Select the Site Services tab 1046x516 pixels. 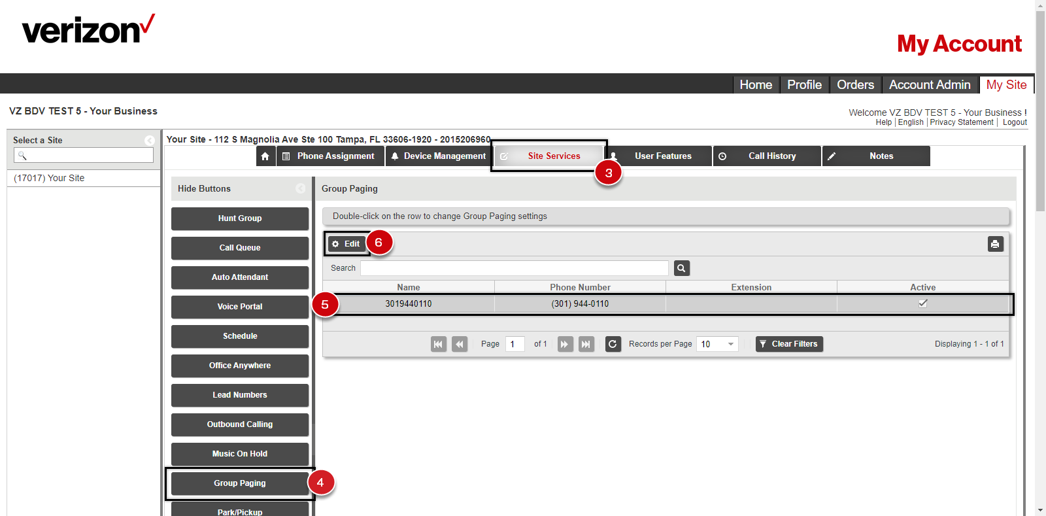(x=549, y=156)
